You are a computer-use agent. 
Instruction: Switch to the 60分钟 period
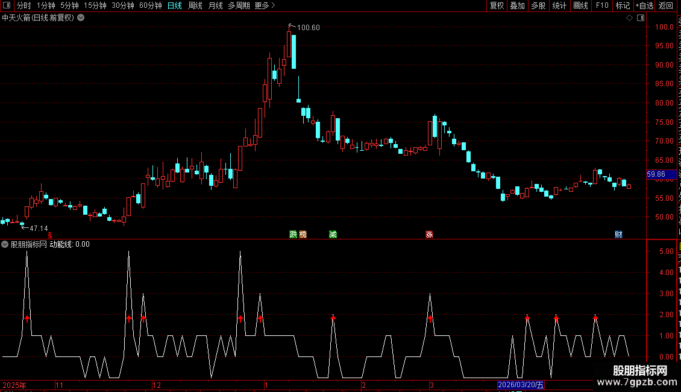[150, 5]
